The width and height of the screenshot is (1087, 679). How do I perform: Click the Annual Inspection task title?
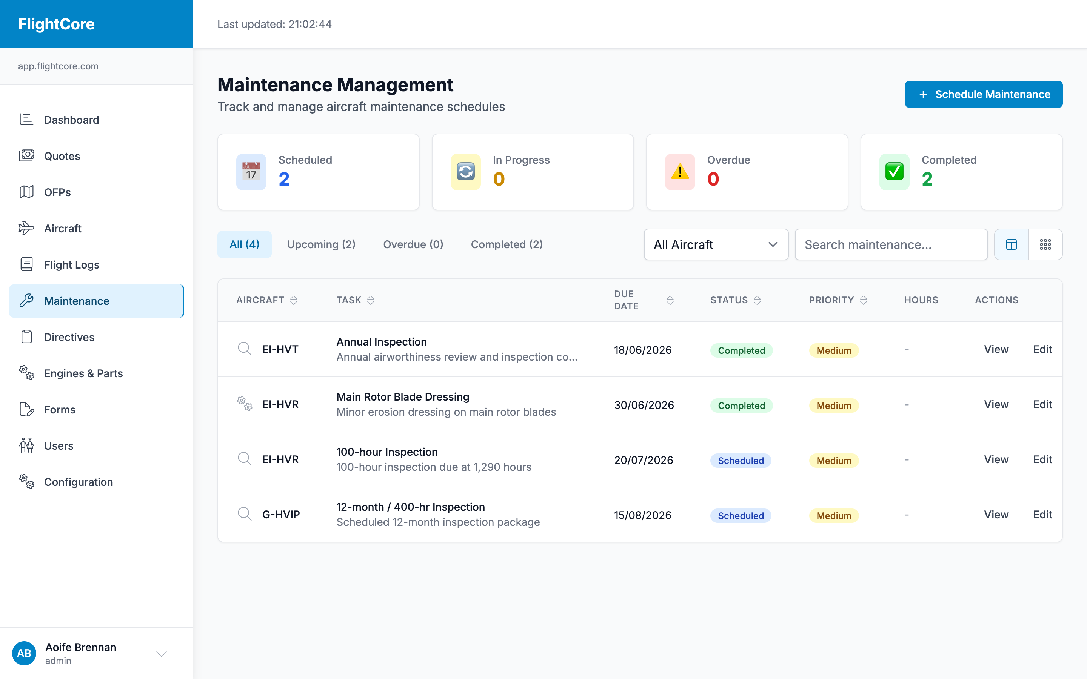click(381, 342)
